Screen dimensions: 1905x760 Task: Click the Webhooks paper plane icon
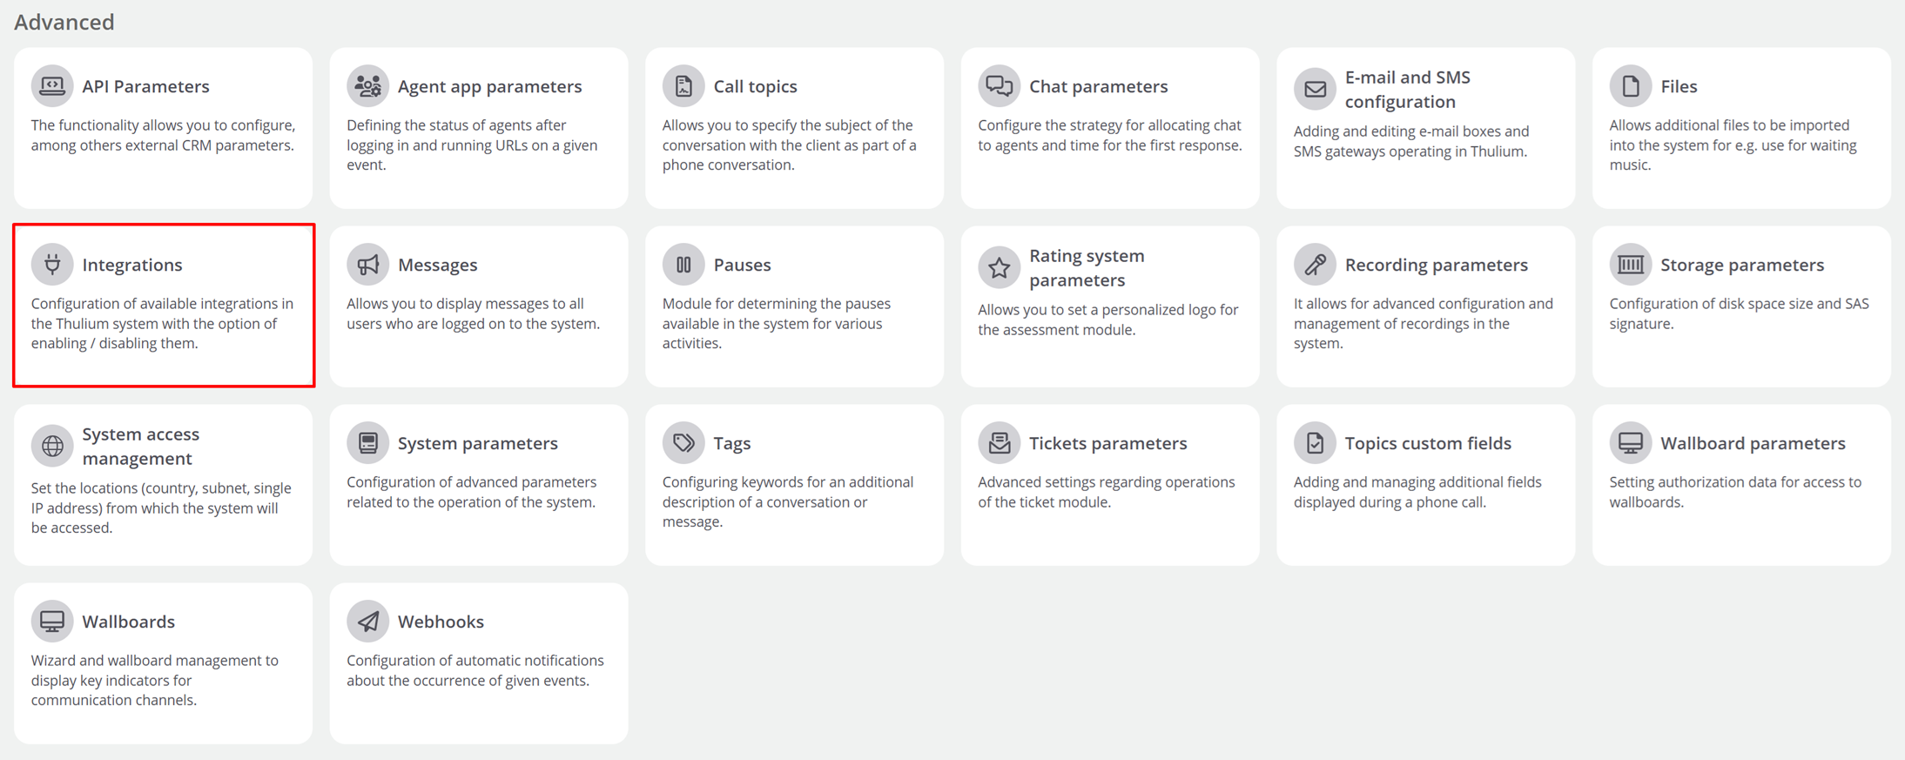[367, 621]
